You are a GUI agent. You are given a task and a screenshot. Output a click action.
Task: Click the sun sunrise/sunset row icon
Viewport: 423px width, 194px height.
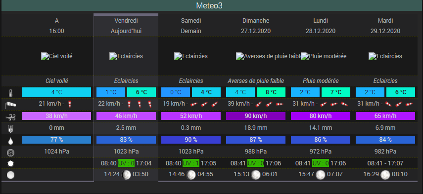[10, 163]
